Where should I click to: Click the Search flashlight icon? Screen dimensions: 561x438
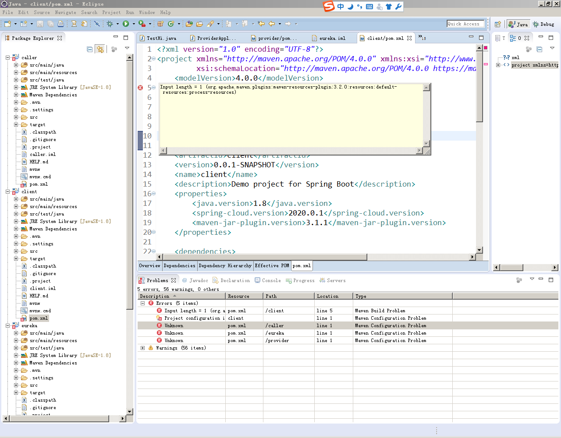(x=210, y=24)
